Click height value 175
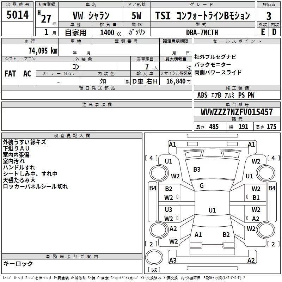282x282 pixels. point(271,127)
